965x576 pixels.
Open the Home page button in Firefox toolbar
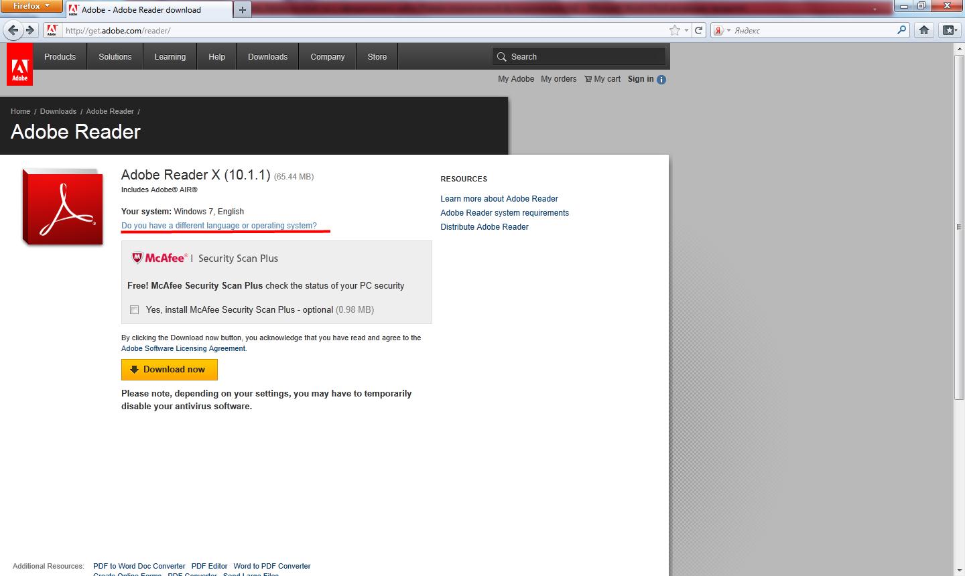[x=924, y=30]
